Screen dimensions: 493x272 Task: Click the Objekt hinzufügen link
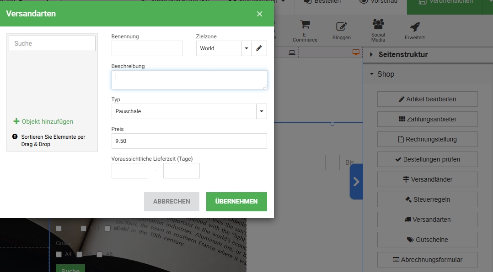43,121
